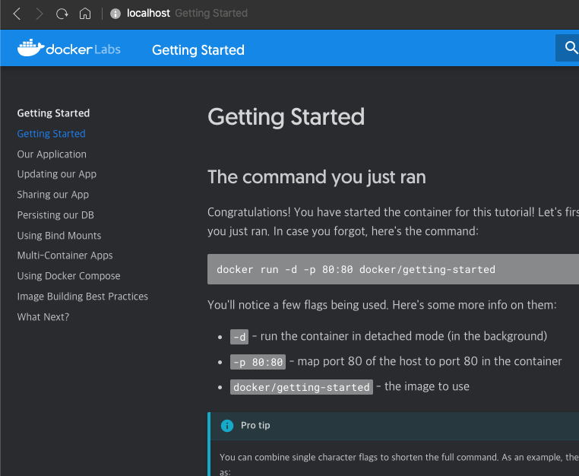579x476 pixels.
Task: Click the Pro tip label
Action: [255, 426]
